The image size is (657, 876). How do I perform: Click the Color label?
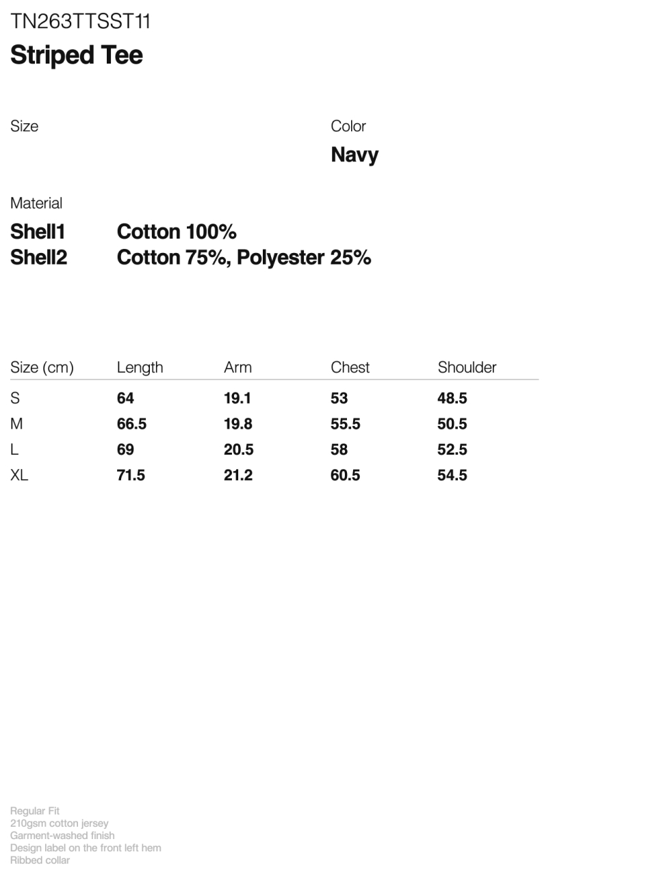(x=348, y=127)
